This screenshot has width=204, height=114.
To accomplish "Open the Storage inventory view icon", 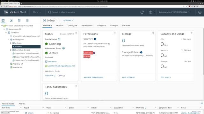I will pos(19,20).
